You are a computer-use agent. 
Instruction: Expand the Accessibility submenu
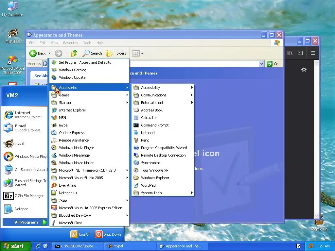click(163, 88)
